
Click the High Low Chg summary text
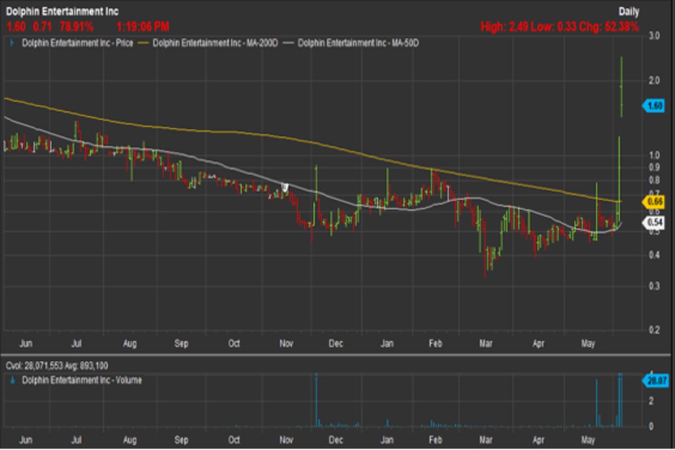tap(560, 26)
